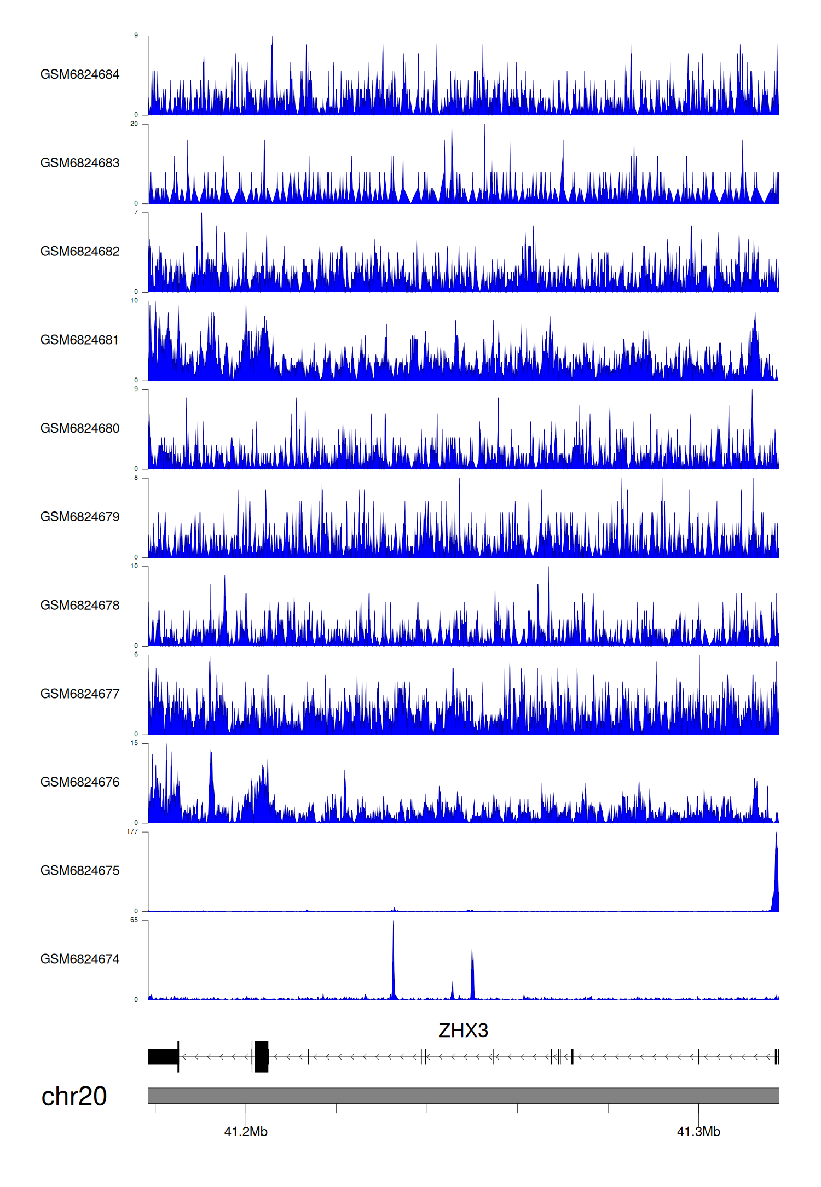Click the 41.3Mb axis position label
821x1187 pixels.
pos(698,1132)
